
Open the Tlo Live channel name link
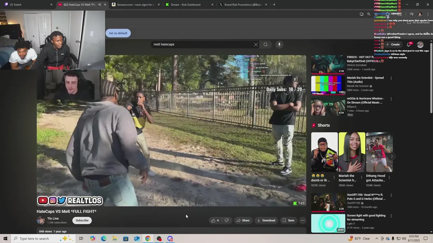click(x=53, y=218)
